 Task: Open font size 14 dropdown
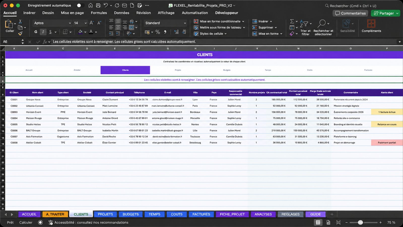(x=80, y=23)
